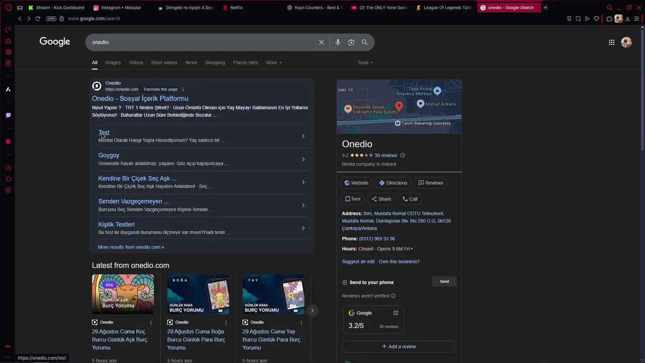Open tab search magnifier icon

tap(609, 8)
